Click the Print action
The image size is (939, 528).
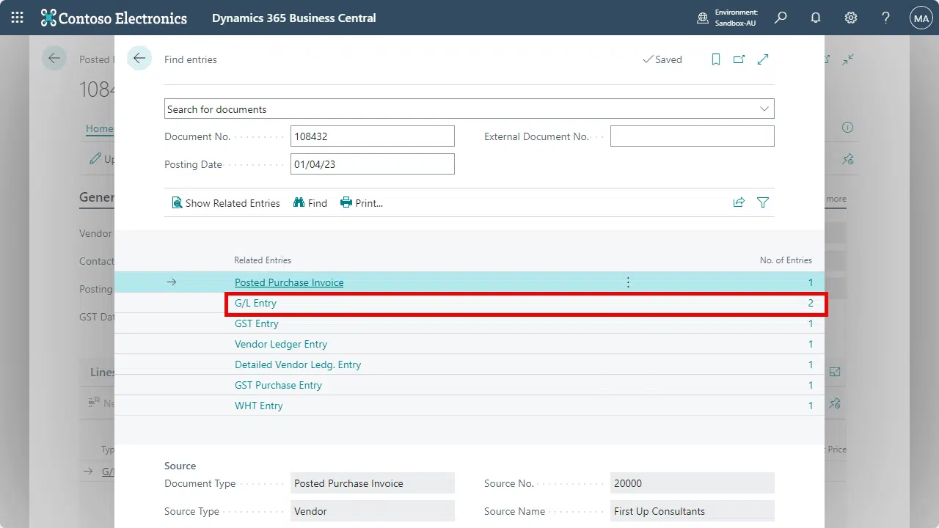362,203
